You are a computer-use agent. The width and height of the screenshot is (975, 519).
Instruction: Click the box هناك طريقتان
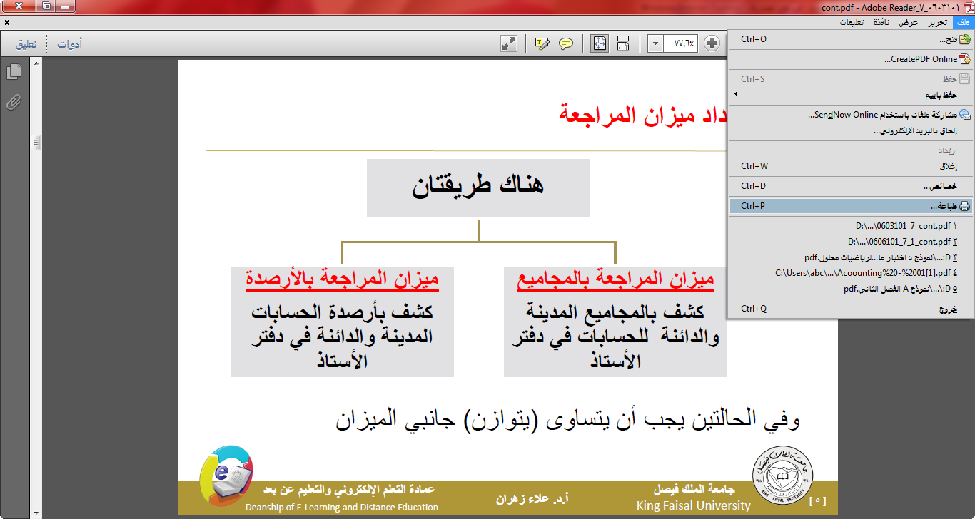(x=478, y=188)
